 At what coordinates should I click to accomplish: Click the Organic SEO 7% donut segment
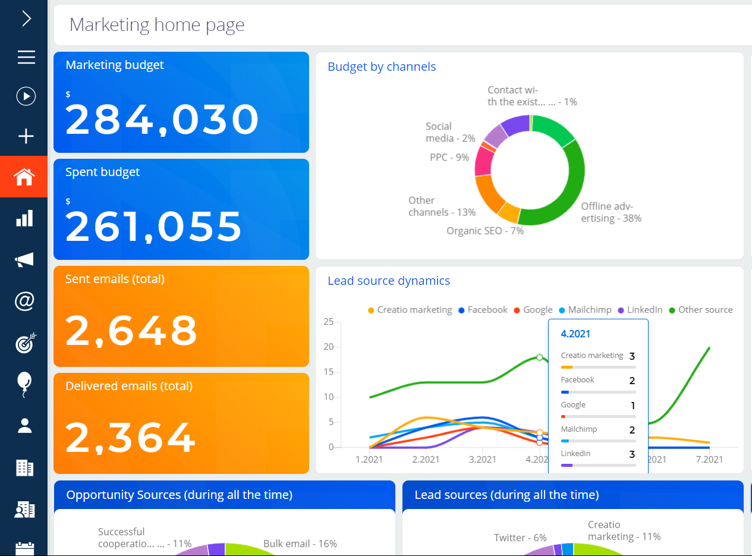(509, 212)
